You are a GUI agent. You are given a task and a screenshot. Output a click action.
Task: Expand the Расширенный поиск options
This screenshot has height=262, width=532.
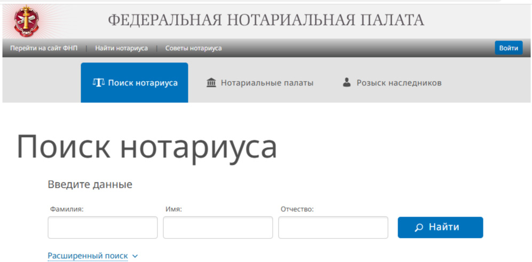(x=88, y=256)
